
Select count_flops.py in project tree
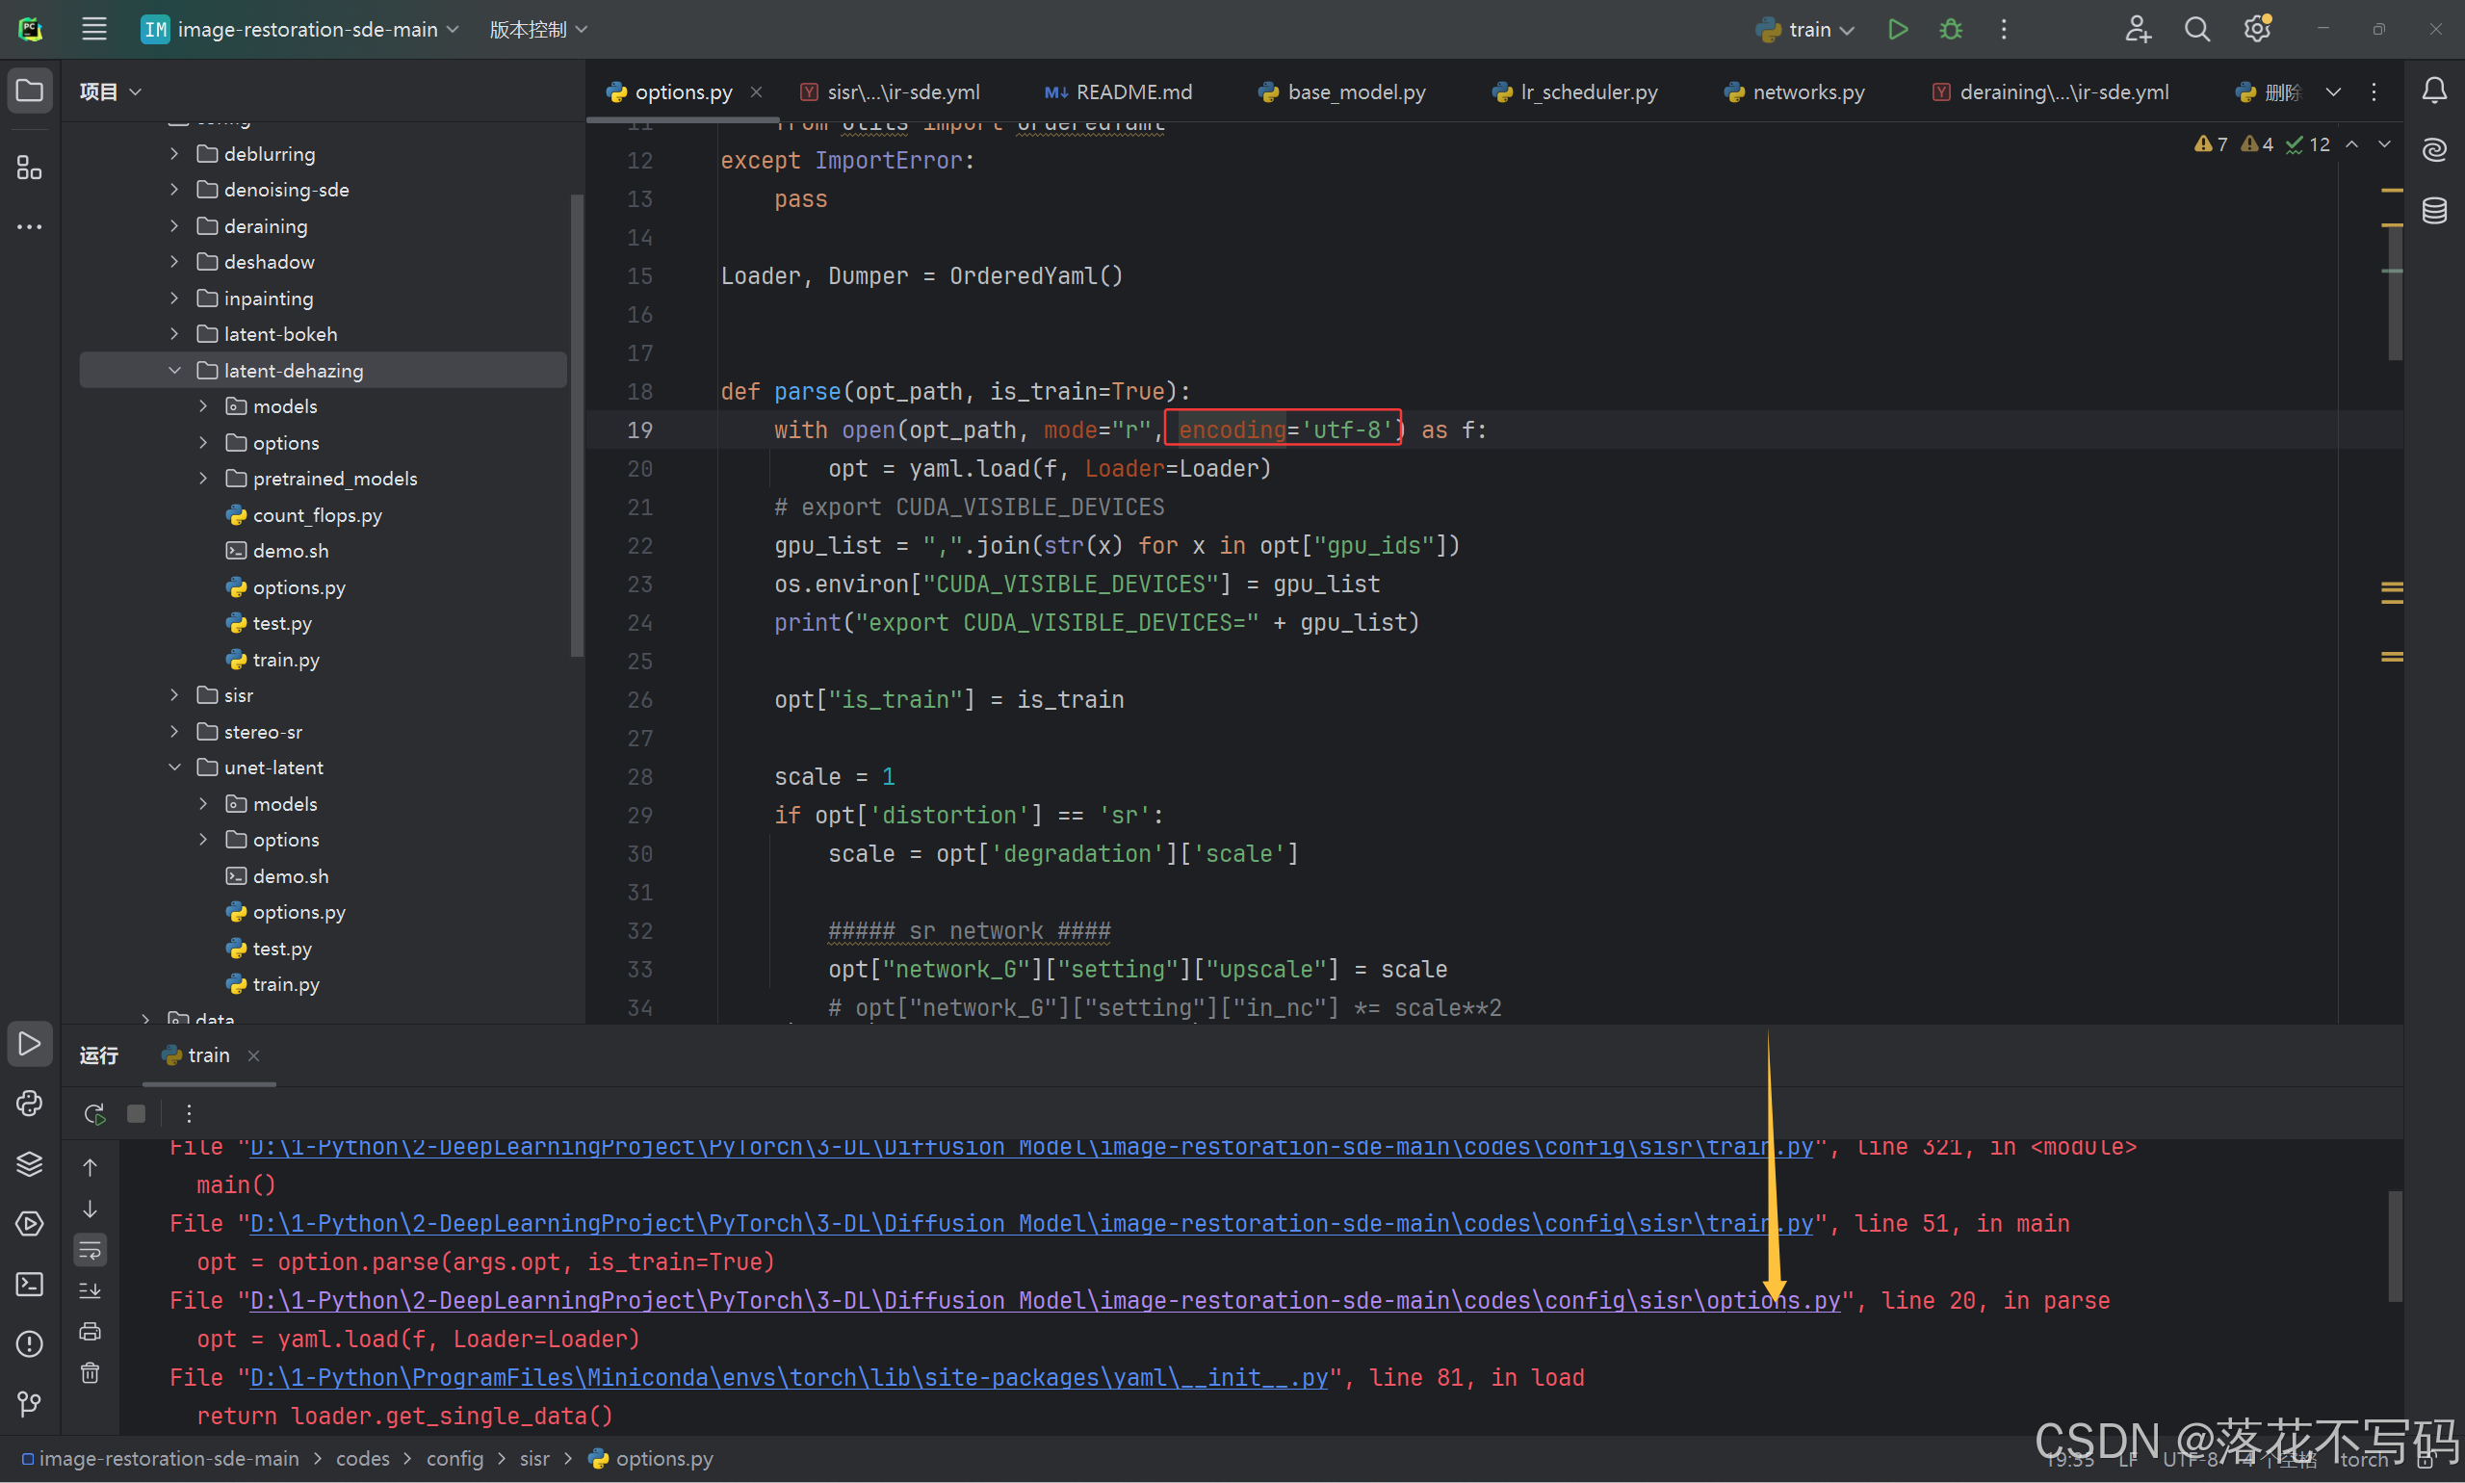tap(317, 515)
